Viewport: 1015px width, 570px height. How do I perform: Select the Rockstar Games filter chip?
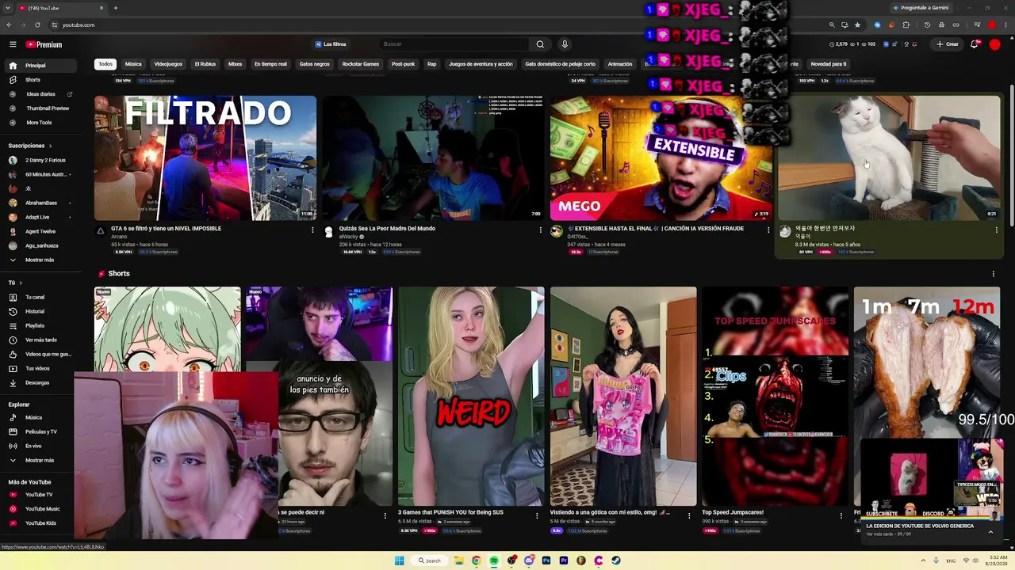(x=361, y=64)
